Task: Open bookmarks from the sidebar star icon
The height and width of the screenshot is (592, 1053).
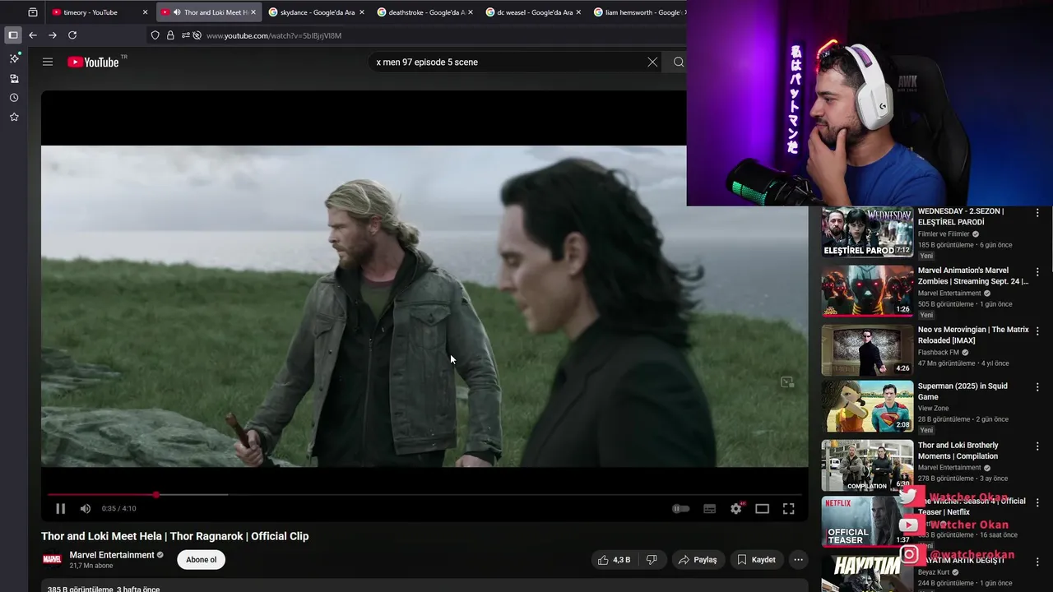Action: pos(14,118)
